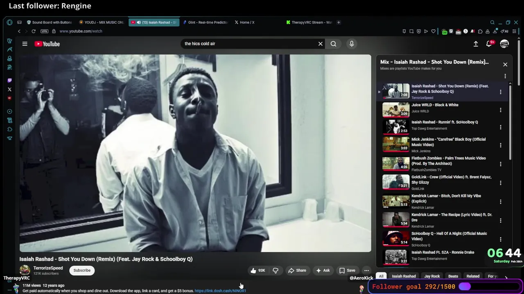The width and height of the screenshot is (524, 294).
Task: Open options for GoldLink Crew video
Action: pos(500,183)
